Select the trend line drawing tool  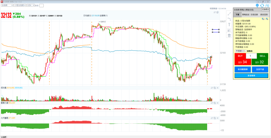(x=229, y=14)
